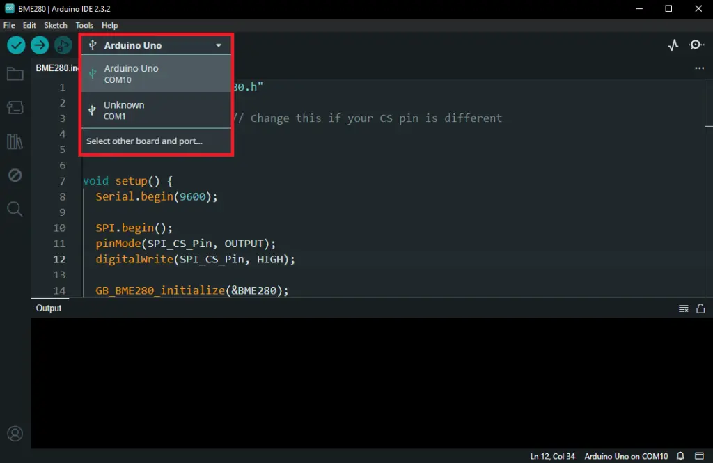Toggle the bottom panel status bar icon
Image resolution: width=713 pixels, height=463 pixels.
click(699, 456)
